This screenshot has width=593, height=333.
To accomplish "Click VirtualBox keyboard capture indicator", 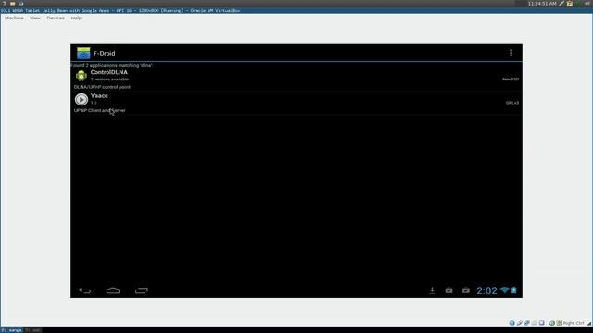I will tap(560, 323).
